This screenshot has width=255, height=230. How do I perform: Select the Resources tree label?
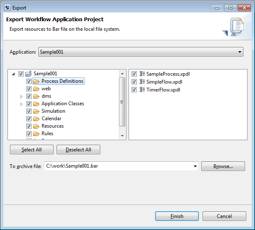tap(52, 126)
